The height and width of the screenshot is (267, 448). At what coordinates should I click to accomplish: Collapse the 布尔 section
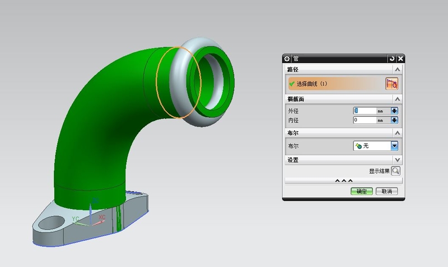397,133
